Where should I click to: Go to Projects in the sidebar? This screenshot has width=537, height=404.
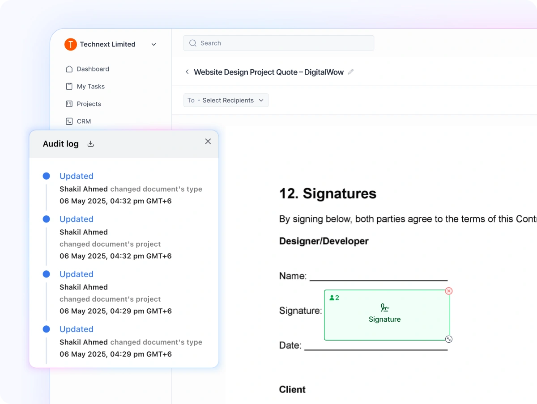click(x=83, y=104)
